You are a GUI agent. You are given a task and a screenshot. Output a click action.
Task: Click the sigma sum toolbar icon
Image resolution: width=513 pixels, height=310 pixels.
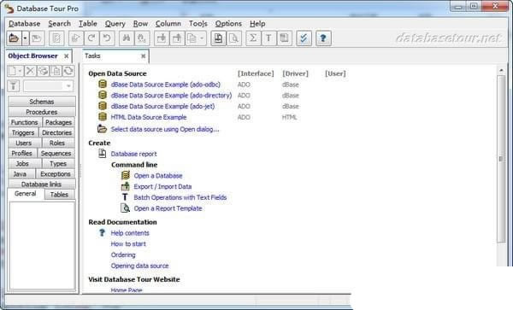pos(253,38)
